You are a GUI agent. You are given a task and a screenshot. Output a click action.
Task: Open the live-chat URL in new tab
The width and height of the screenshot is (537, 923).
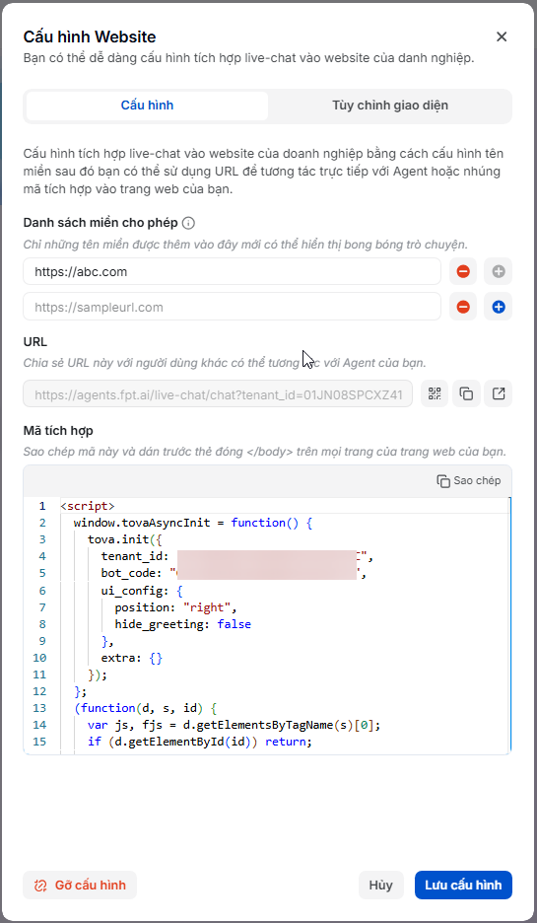click(499, 393)
